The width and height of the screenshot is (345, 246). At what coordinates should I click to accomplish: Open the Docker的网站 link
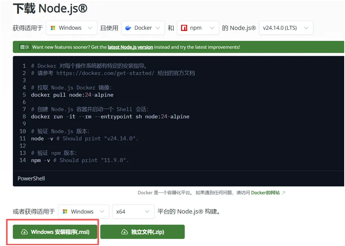tap(265, 193)
